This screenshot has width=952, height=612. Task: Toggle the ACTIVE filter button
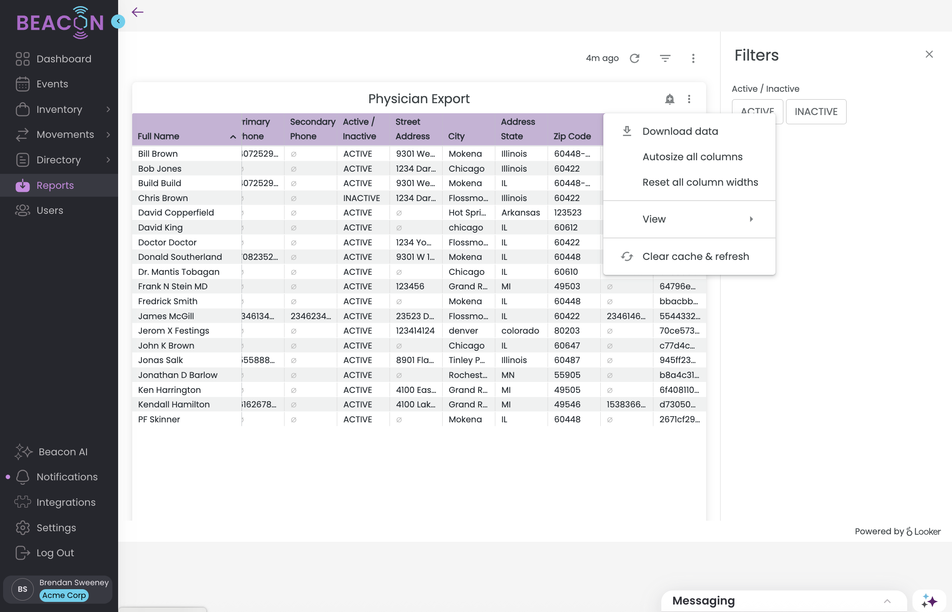pos(757,108)
